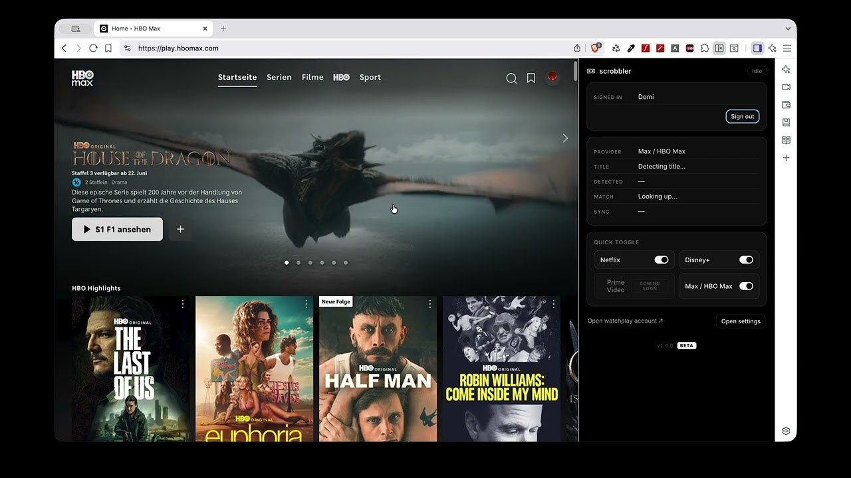Image resolution: width=851 pixels, height=478 pixels.
Task: Click the 'Looking up...' match text
Action: click(658, 197)
